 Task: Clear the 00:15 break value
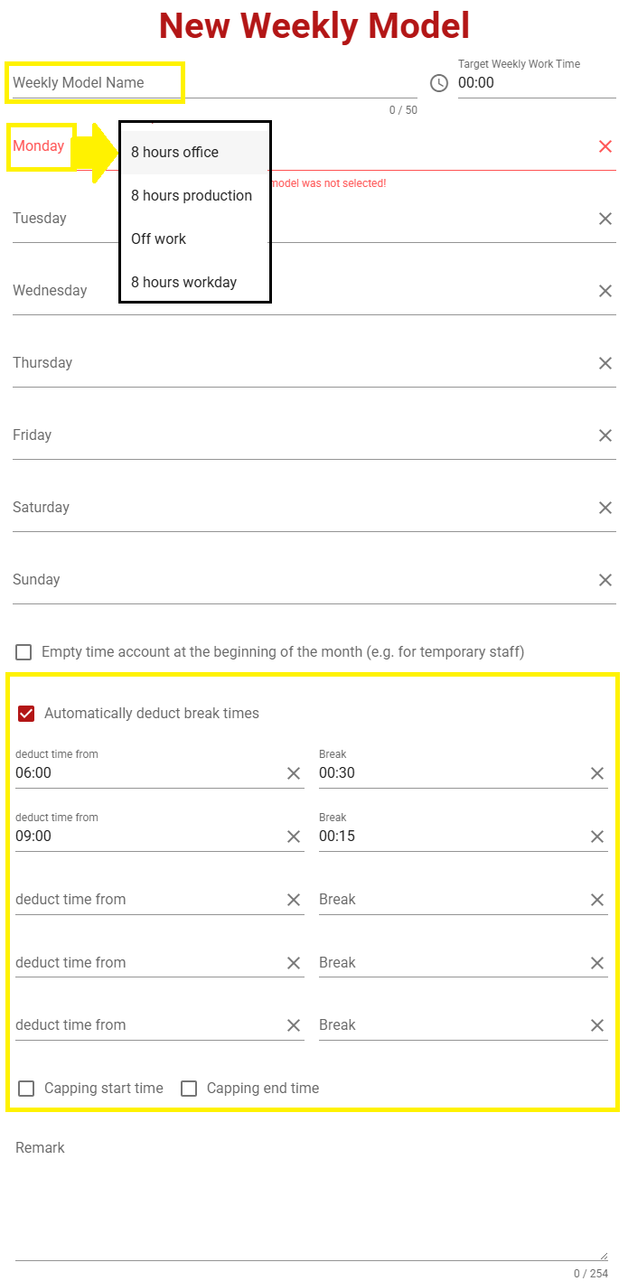point(597,837)
